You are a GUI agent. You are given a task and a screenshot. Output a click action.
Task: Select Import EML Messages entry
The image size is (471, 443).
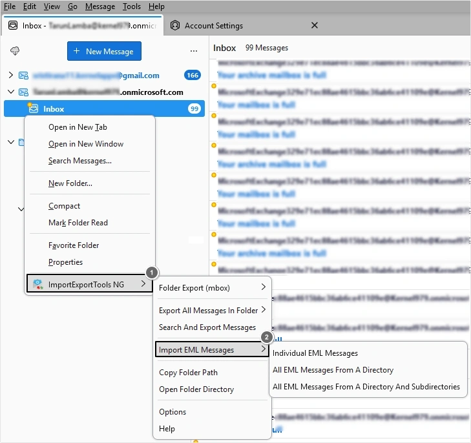pos(212,349)
